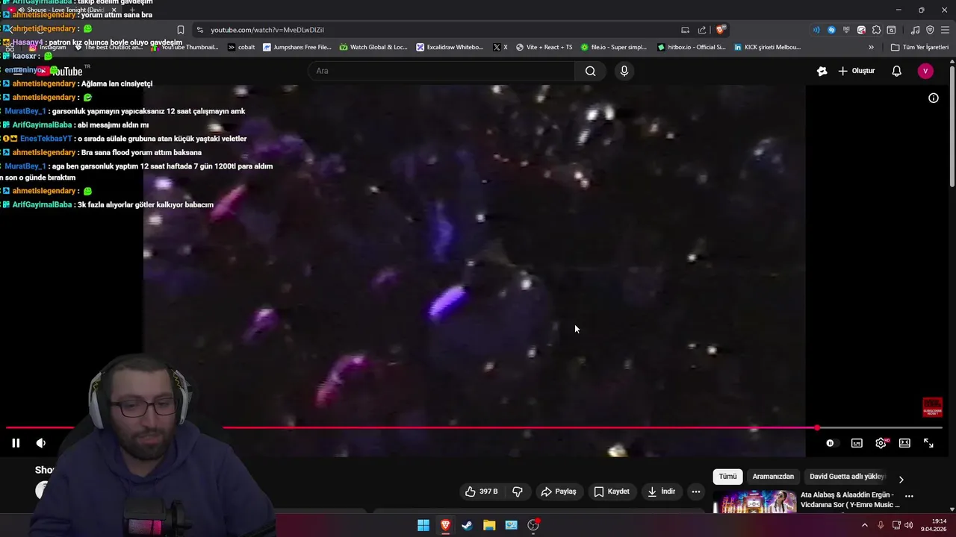Click the share page icon in address bar

702,30
